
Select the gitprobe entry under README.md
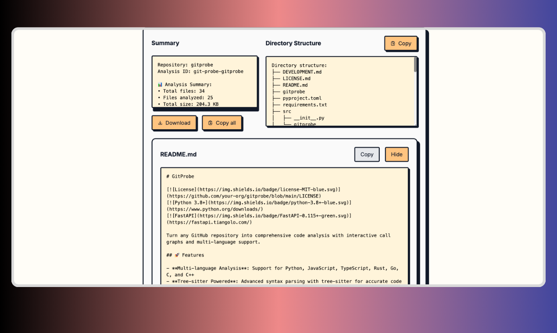click(x=294, y=92)
